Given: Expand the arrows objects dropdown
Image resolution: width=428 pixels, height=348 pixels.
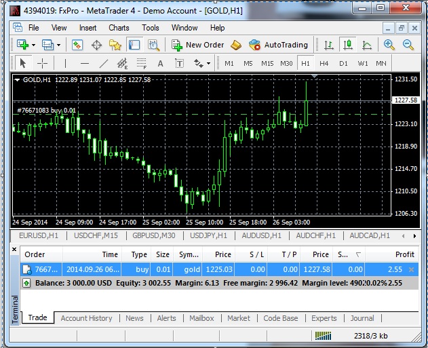Looking at the screenshot, I should coord(208,63).
